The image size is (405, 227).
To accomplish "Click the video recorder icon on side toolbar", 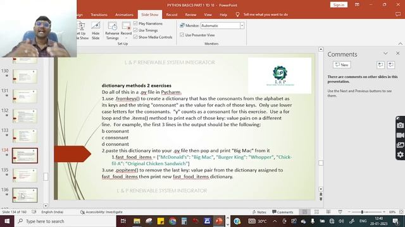I will pyautogui.click(x=400, y=135).
